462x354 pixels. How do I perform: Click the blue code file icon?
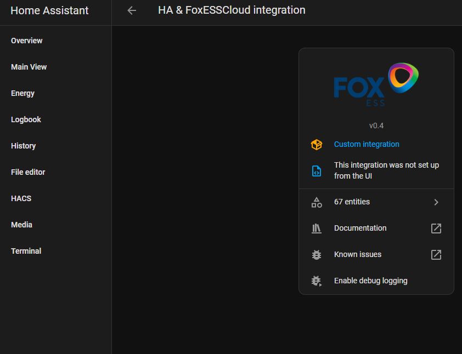317,171
